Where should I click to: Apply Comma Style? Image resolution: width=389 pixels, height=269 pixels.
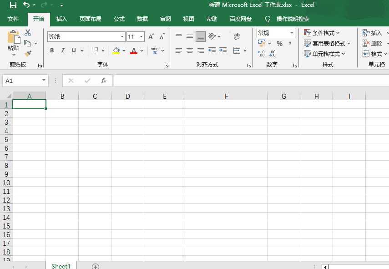[290, 43]
